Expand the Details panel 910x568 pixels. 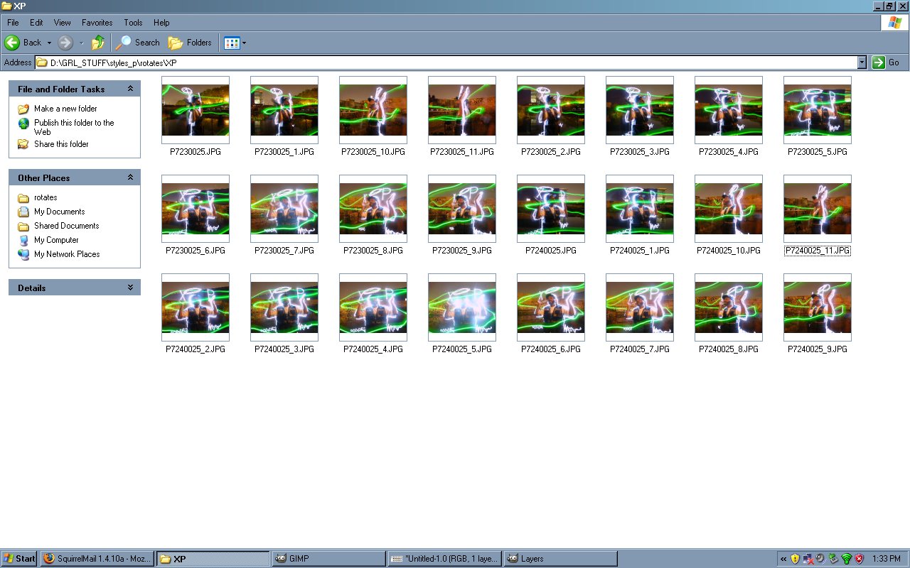(x=129, y=288)
